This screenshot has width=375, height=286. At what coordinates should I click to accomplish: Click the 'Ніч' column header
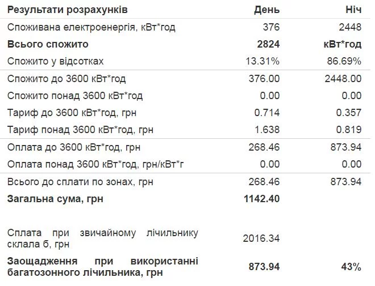(351, 10)
